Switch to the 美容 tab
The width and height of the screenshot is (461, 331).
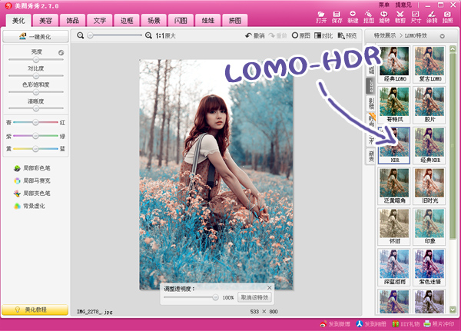[45, 21]
